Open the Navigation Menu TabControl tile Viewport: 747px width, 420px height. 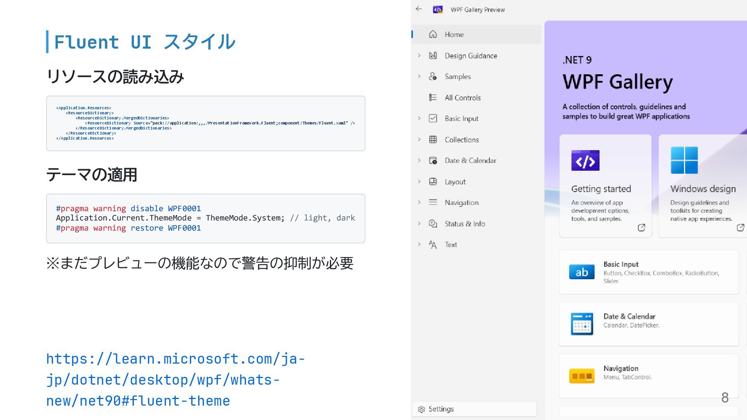click(649, 376)
